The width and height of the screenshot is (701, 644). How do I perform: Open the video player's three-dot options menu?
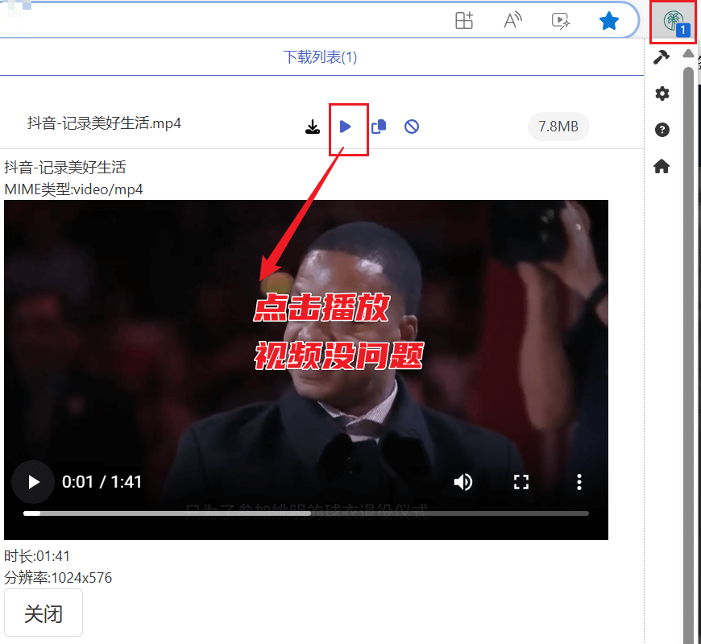coord(579,482)
